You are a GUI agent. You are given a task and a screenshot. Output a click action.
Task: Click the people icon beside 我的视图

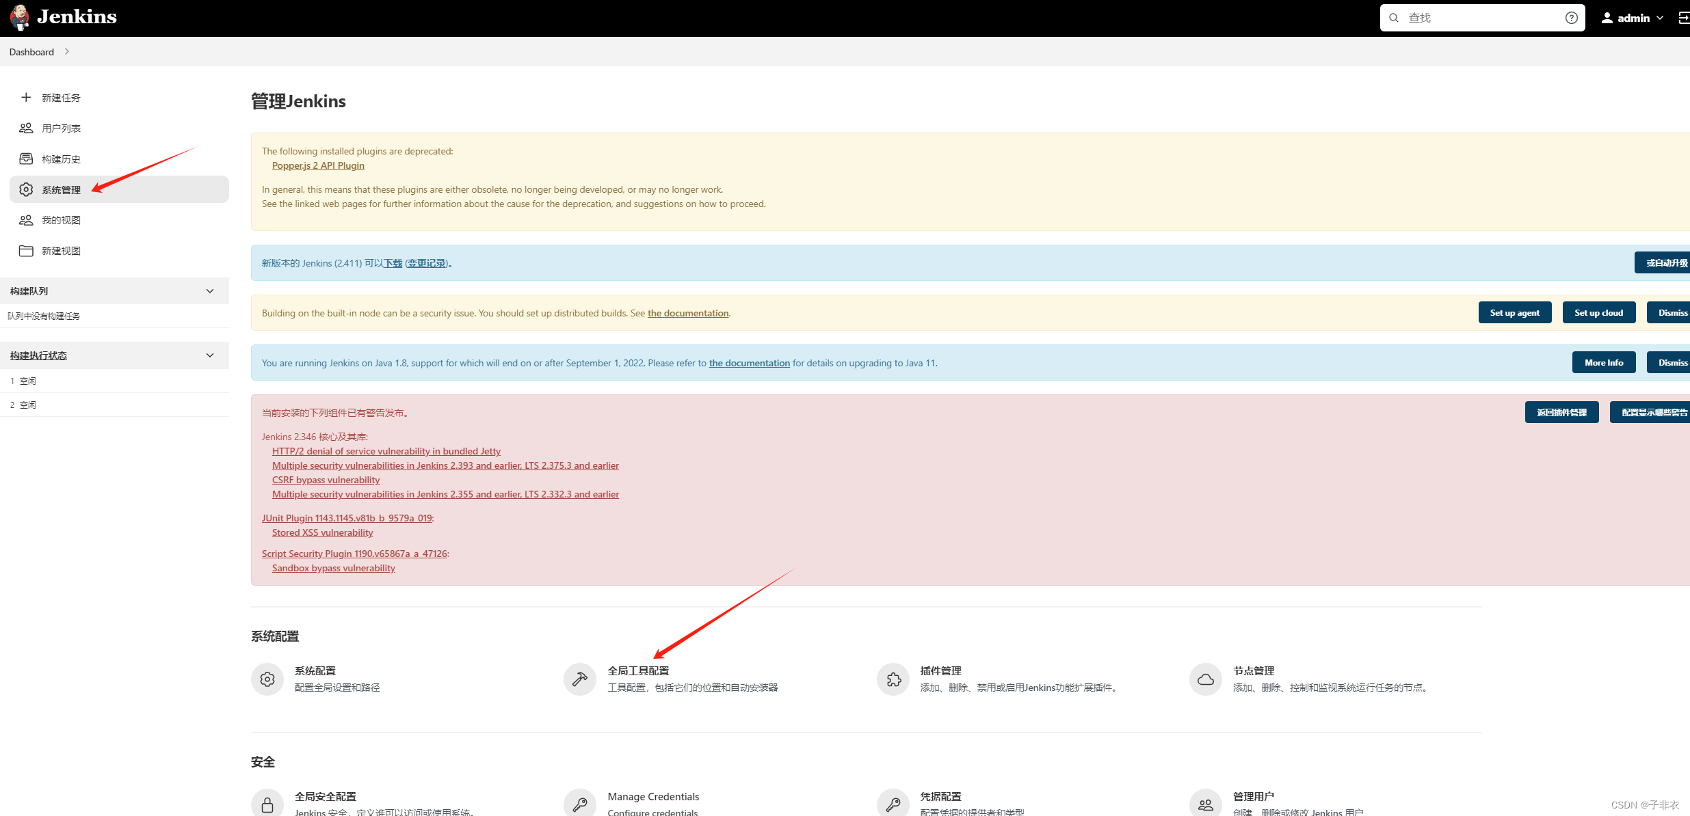tap(26, 220)
